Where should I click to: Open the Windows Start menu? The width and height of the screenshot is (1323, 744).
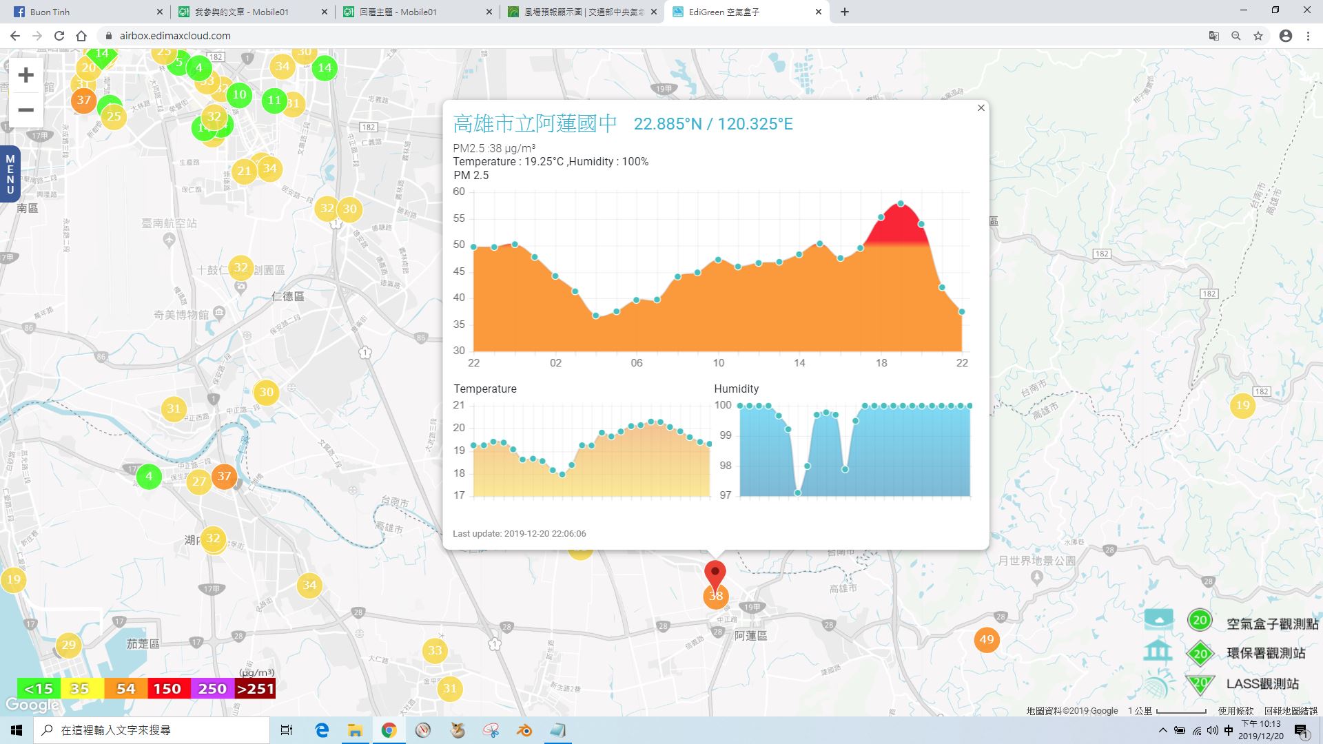pyautogui.click(x=17, y=730)
